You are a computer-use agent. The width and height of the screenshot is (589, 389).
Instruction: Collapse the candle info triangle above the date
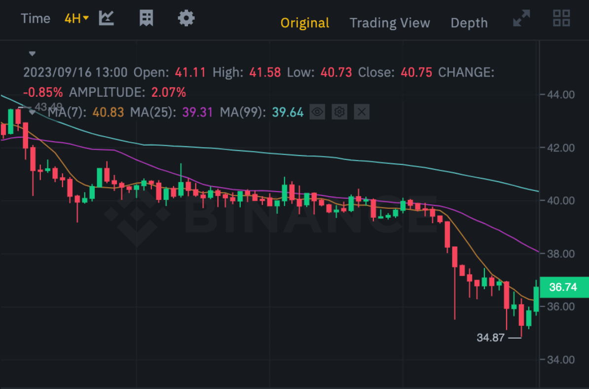coord(33,53)
